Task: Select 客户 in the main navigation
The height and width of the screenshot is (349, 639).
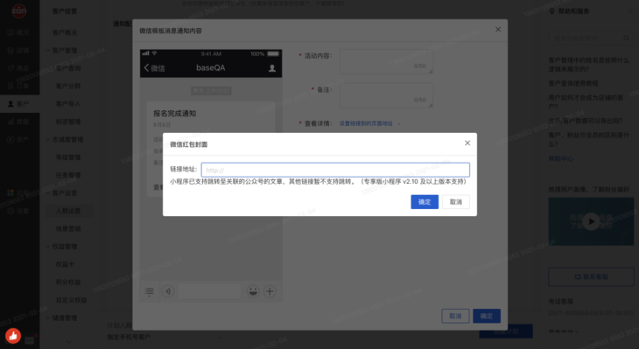Action: coord(19,104)
